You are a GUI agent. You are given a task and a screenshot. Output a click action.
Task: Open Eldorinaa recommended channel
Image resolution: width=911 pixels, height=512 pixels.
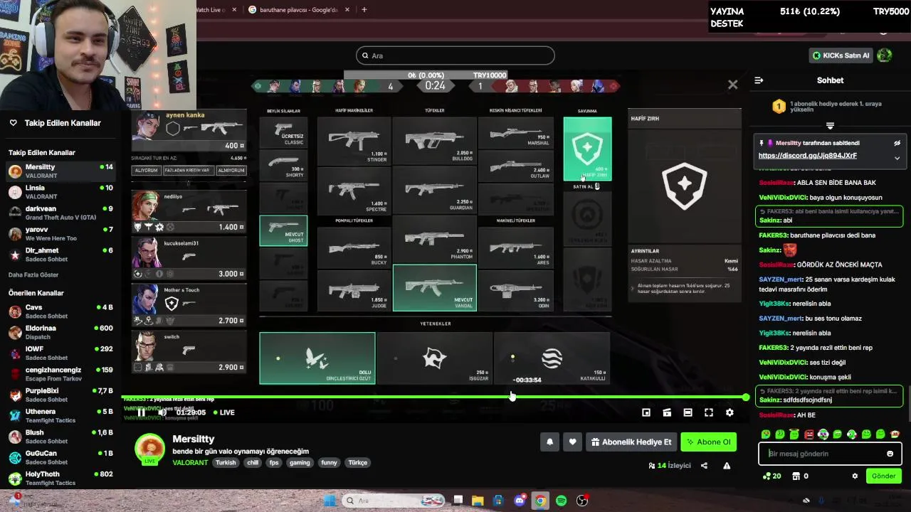tap(60, 332)
